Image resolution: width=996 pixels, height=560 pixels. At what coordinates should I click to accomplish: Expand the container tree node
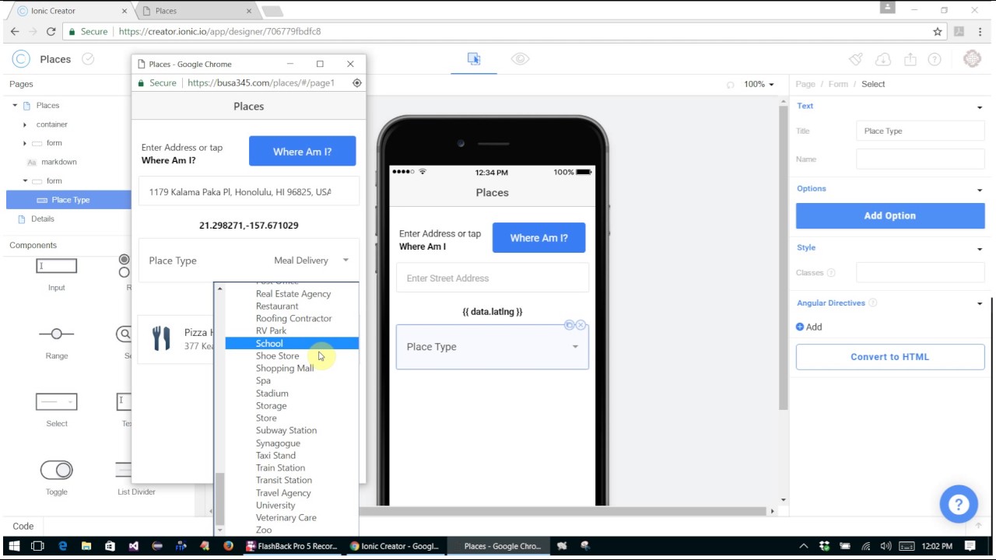coord(25,124)
